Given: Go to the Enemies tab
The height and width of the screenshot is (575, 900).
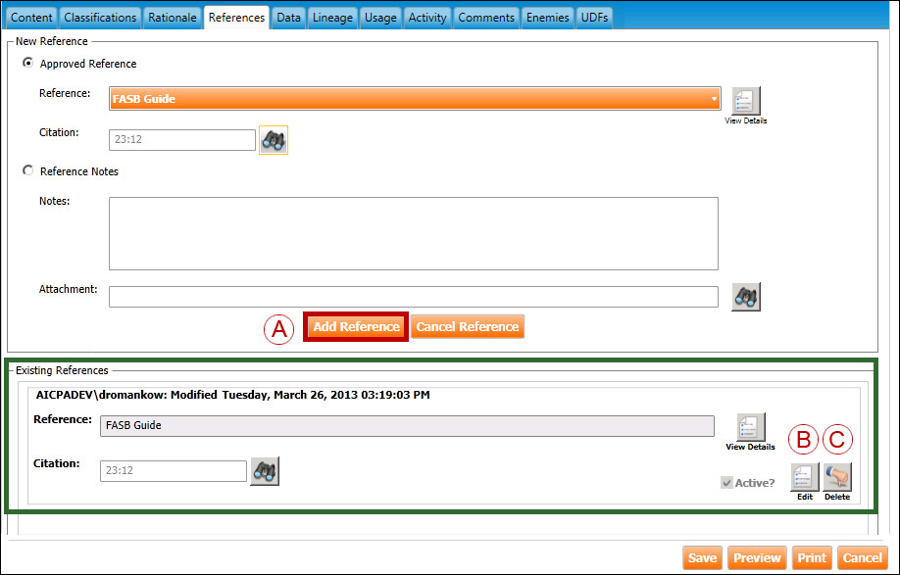Looking at the screenshot, I should pos(547,18).
